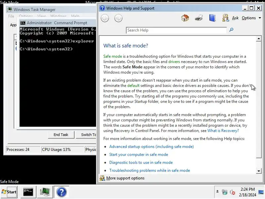This screenshot has width=265, height=199.
Task: Click the network tray icon
Action: (225, 192)
